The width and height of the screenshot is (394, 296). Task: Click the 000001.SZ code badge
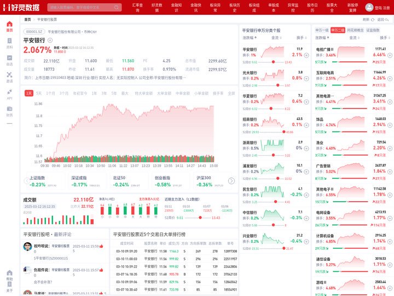click(34, 32)
